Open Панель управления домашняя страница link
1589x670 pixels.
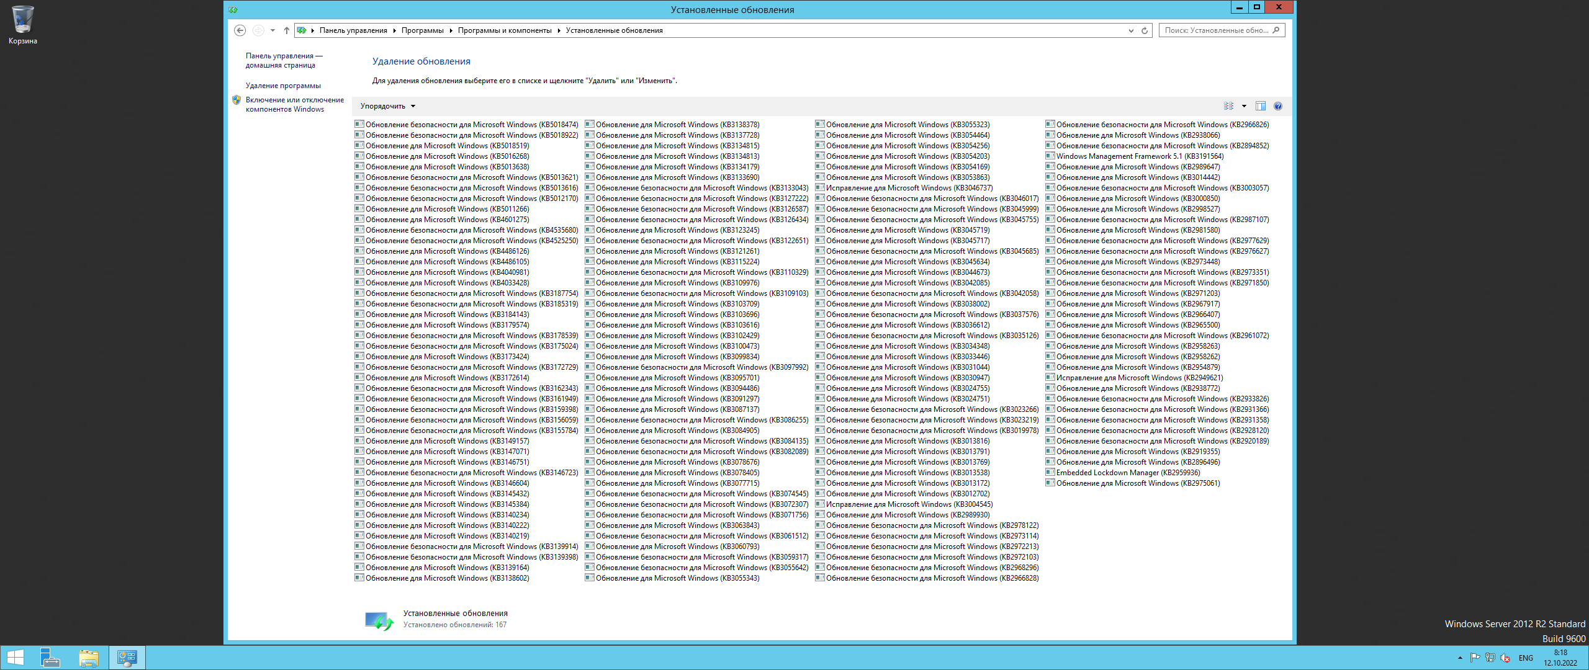(x=284, y=60)
